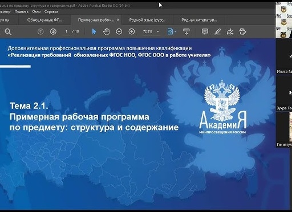This screenshot has width=292, height=212.
Task: Open the Подпись menu
Action: pos(21,11)
